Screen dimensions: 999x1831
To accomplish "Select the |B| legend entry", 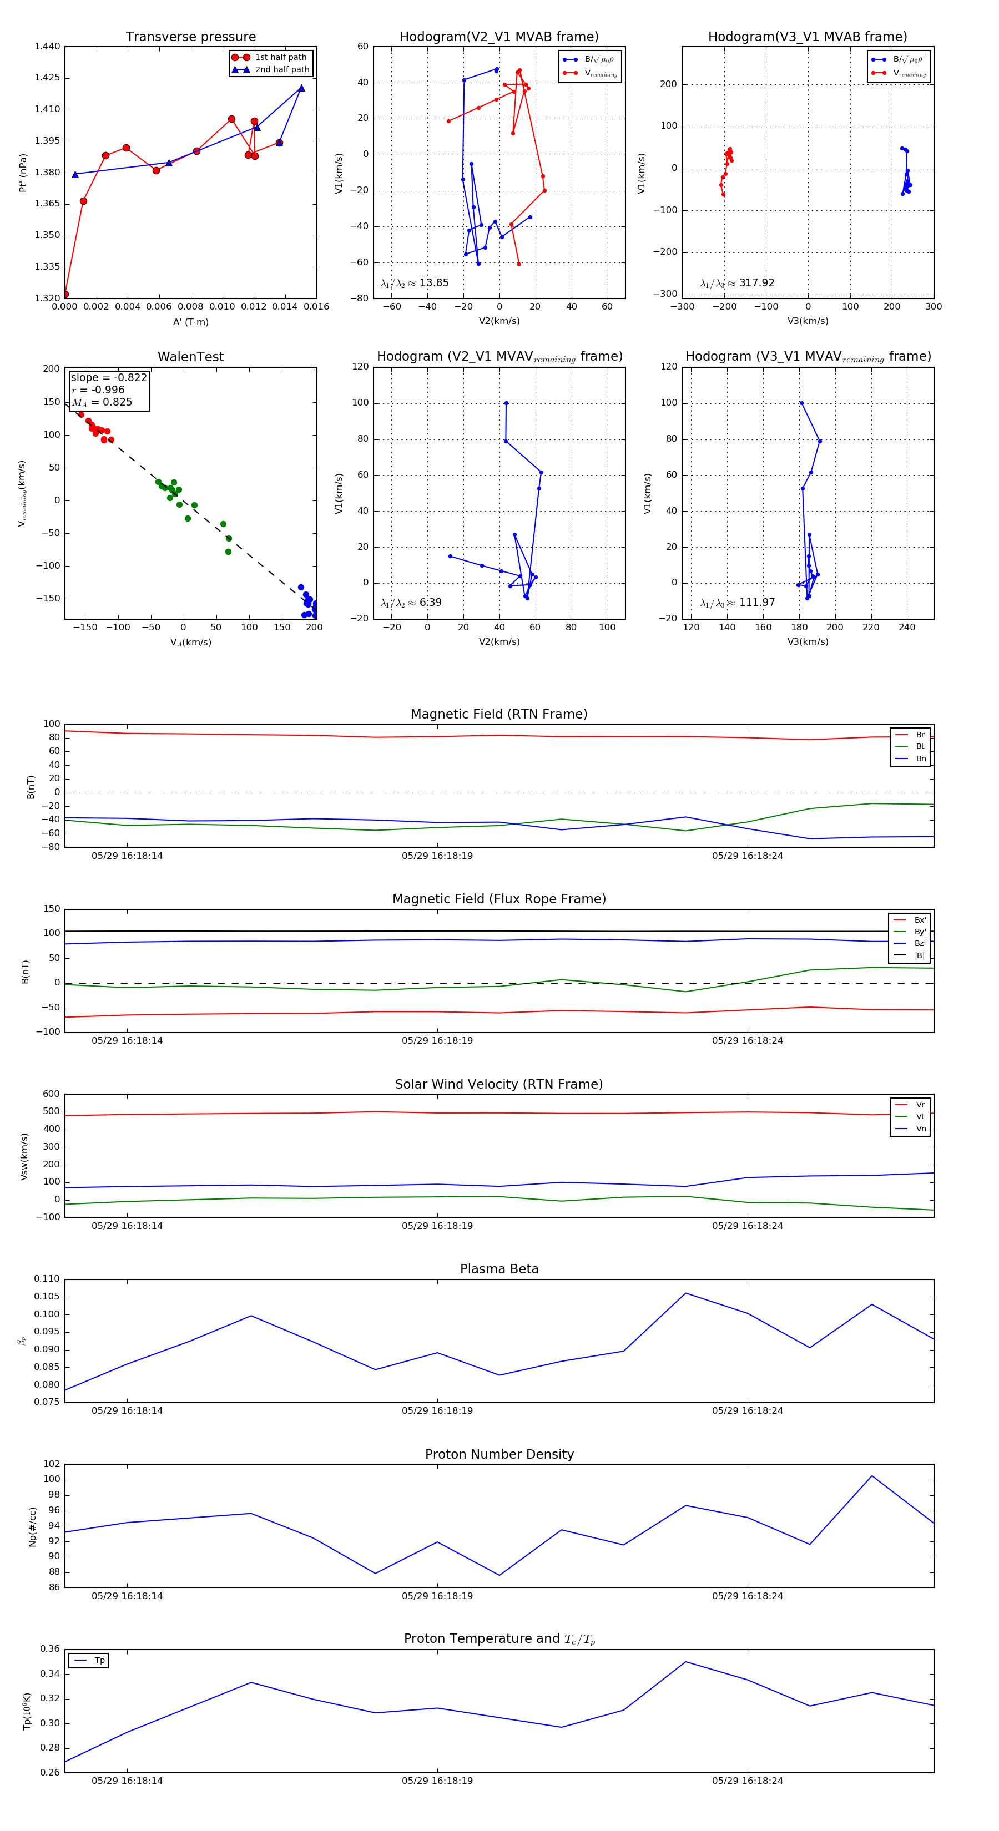I will pos(910,955).
